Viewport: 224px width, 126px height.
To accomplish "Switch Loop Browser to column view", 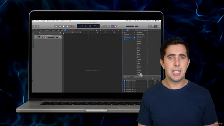I will [x=128, y=30].
